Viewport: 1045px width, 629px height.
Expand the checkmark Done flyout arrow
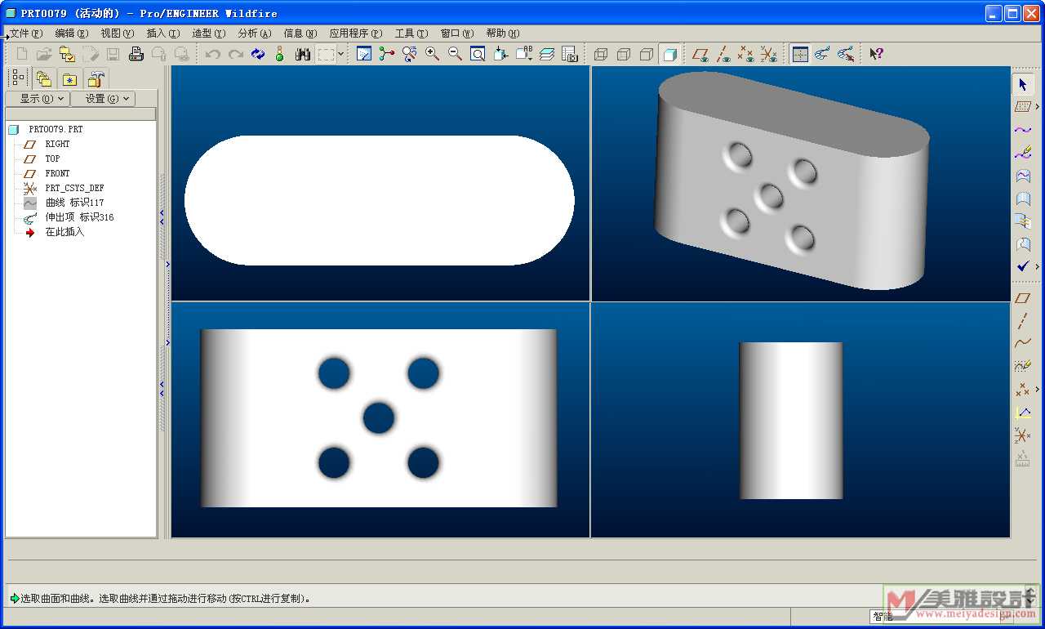coord(1038,266)
